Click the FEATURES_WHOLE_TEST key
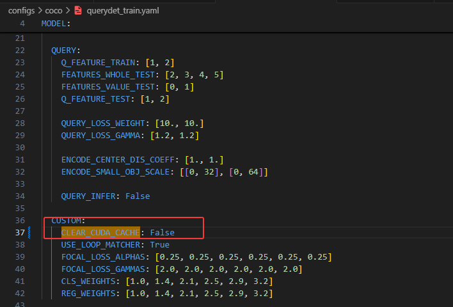 pyautogui.click(x=107, y=75)
